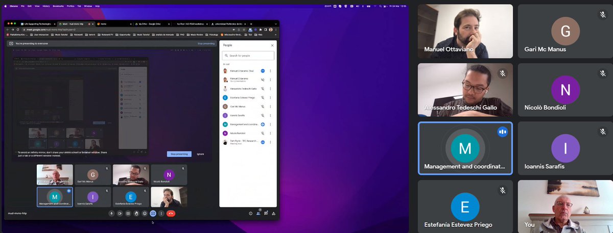Click muted mic icon beside Nicolò Bondioli in list
Screen dimensions: 613x233
pos(263,133)
